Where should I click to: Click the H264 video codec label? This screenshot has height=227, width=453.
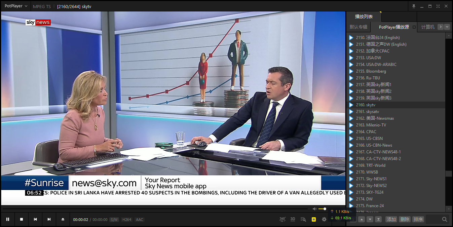point(127,220)
